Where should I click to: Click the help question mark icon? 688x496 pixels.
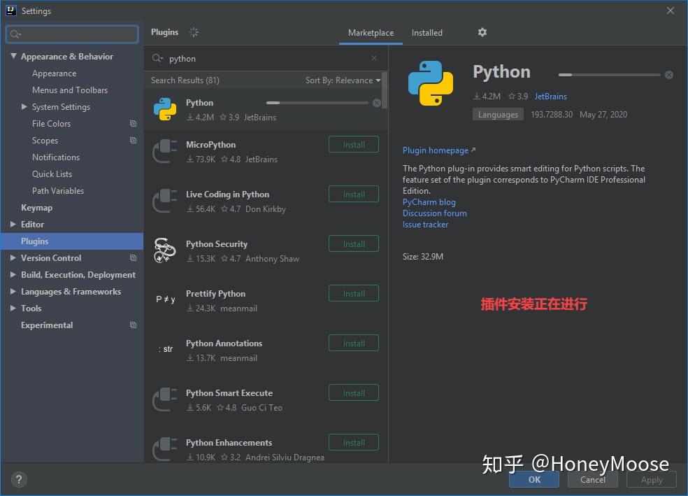[x=18, y=479]
